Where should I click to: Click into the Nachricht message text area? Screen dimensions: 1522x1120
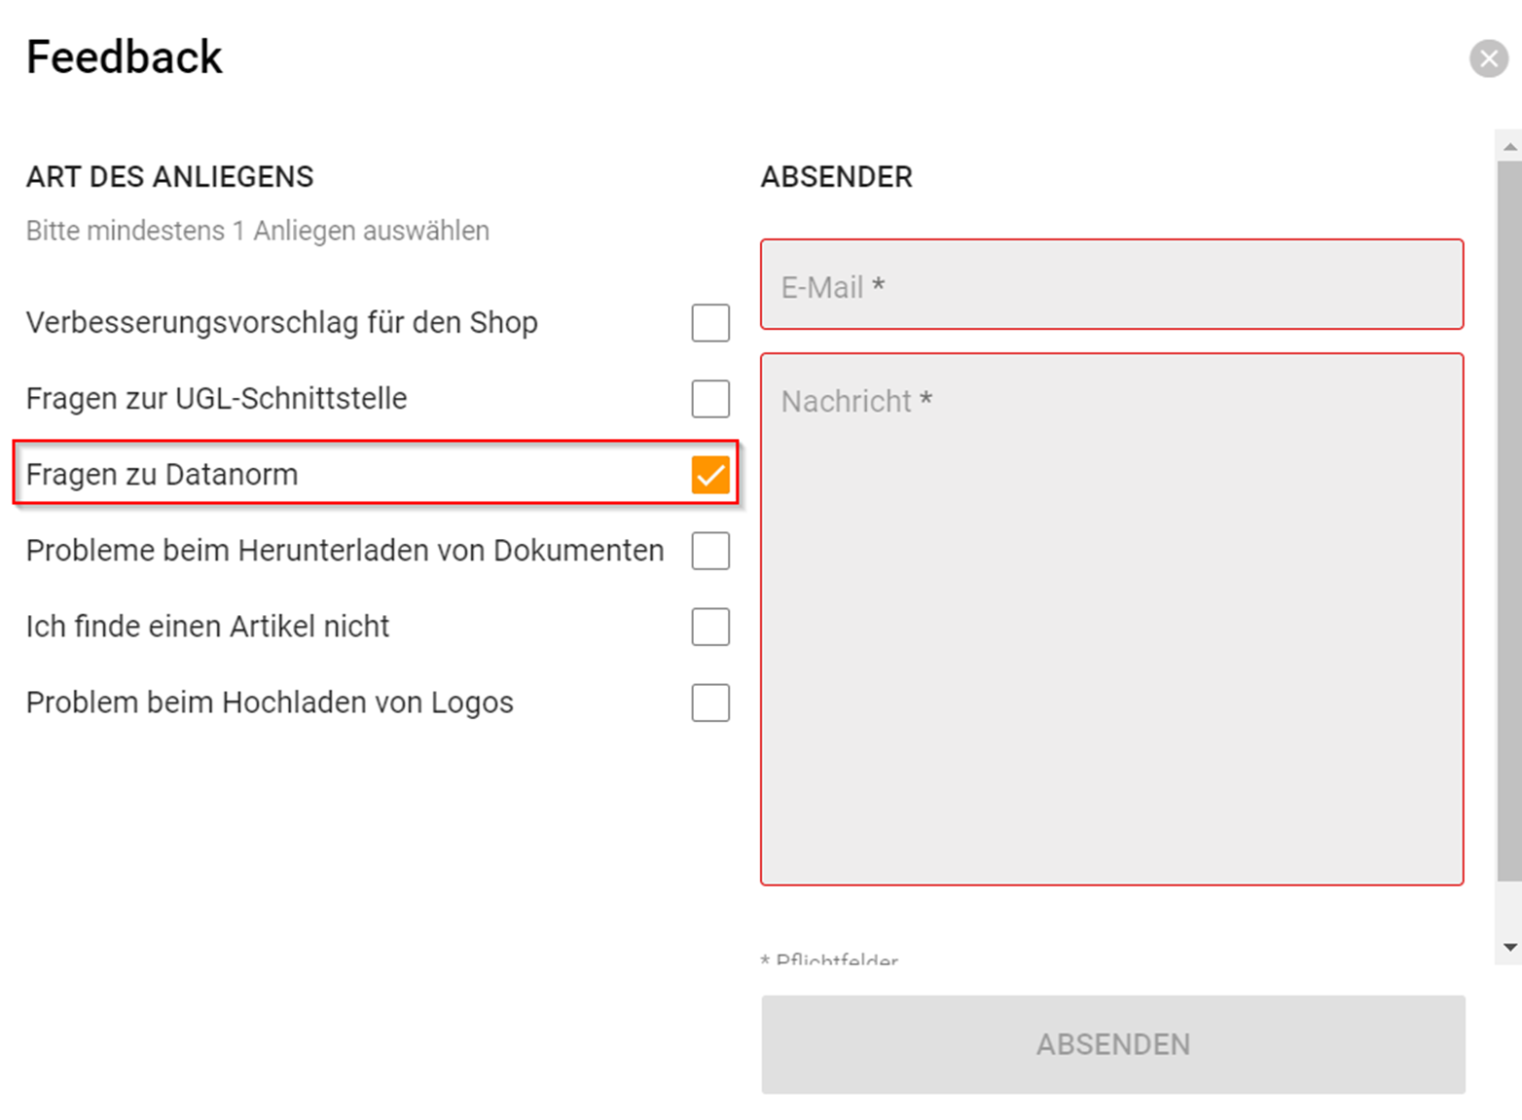pos(1111,619)
